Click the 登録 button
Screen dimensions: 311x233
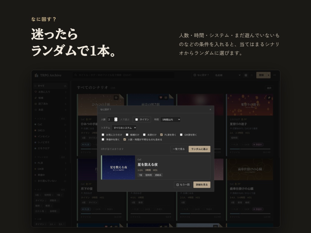[x=261, y=75]
